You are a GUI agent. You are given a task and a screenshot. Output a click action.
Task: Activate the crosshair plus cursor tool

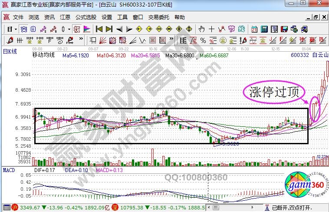click(211, 29)
